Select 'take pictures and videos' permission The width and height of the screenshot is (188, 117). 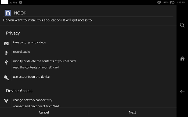pos(30,42)
